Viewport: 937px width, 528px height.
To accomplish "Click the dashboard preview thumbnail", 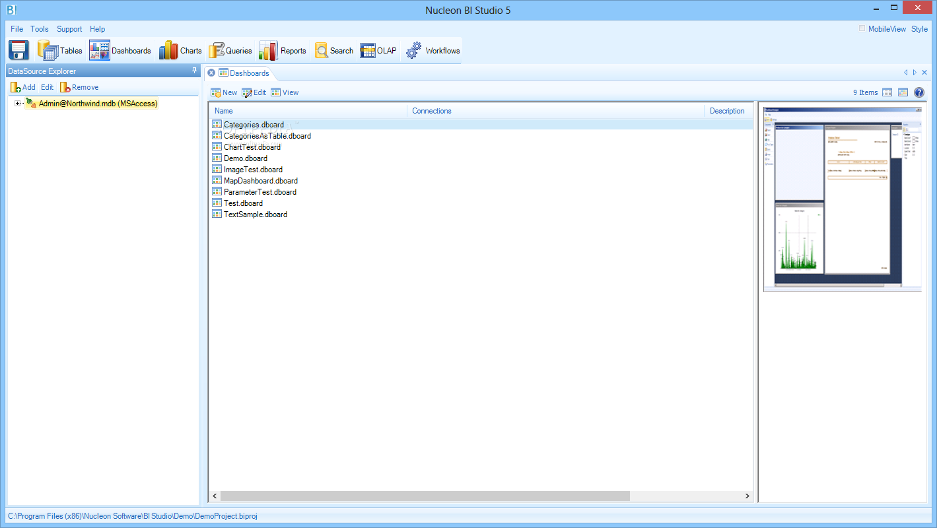I will 842,198.
